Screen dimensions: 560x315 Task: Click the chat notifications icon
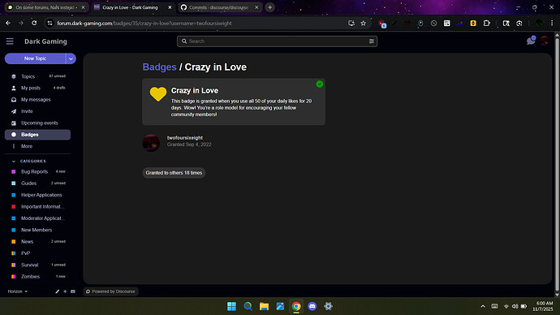tap(531, 41)
